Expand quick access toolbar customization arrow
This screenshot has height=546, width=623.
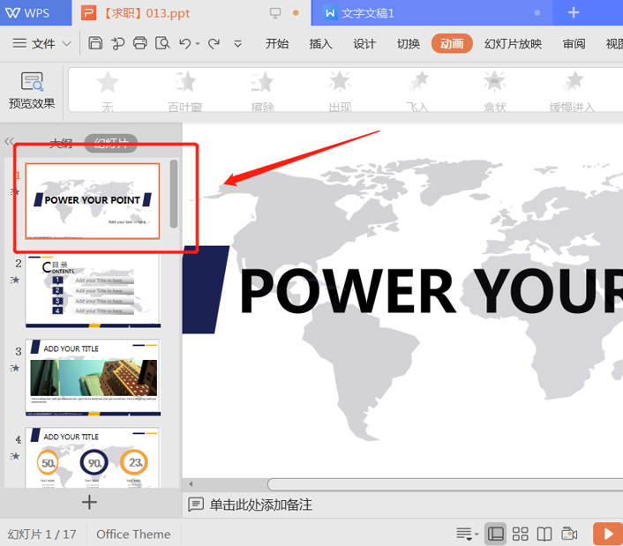[x=237, y=44]
